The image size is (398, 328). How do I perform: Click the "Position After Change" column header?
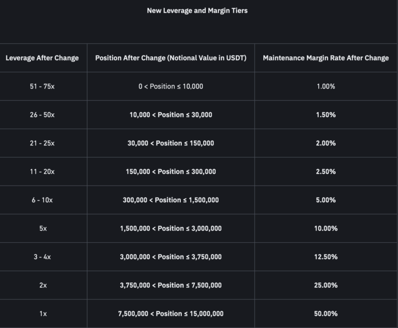(x=170, y=58)
